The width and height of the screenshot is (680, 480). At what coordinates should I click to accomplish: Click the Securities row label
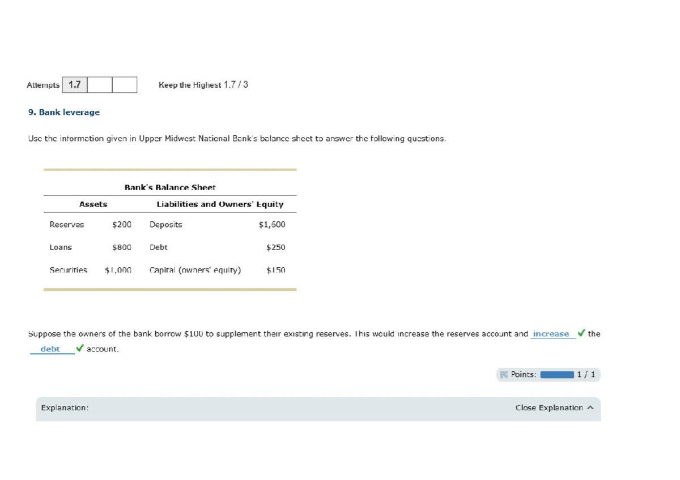coord(68,270)
